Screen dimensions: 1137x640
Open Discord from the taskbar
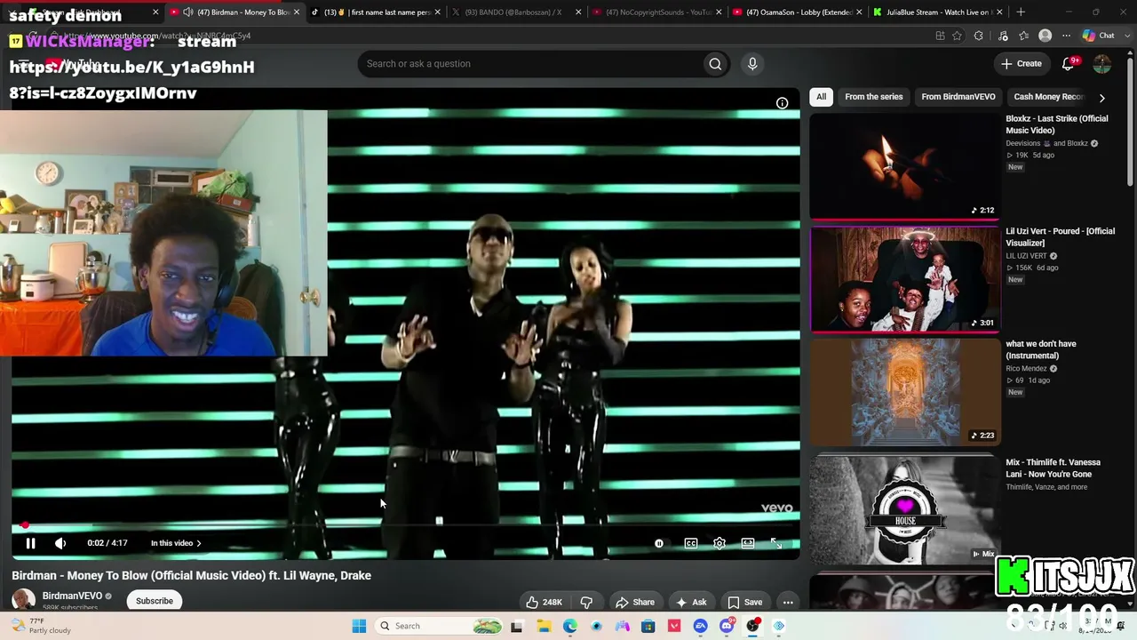pyautogui.click(x=727, y=626)
